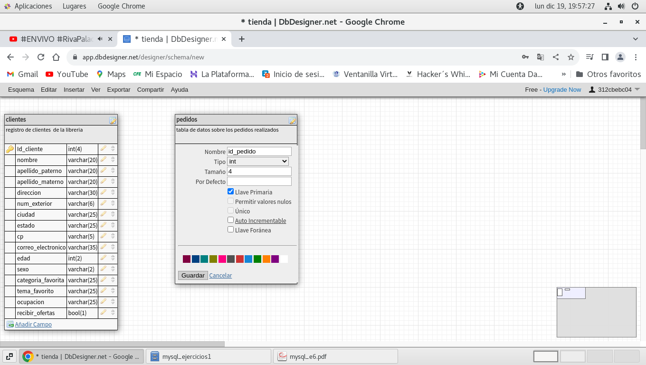The width and height of the screenshot is (646, 365).
Task: Click the Añadir Campo link
Action: pyautogui.click(x=33, y=324)
